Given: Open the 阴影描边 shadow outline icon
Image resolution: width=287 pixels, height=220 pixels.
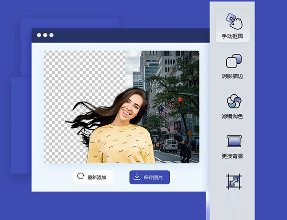Looking at the screenshot, I should pos(234,61).
